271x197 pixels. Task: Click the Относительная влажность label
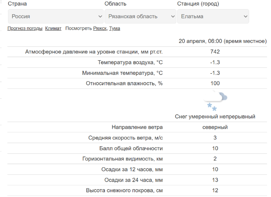pos(124,83)
